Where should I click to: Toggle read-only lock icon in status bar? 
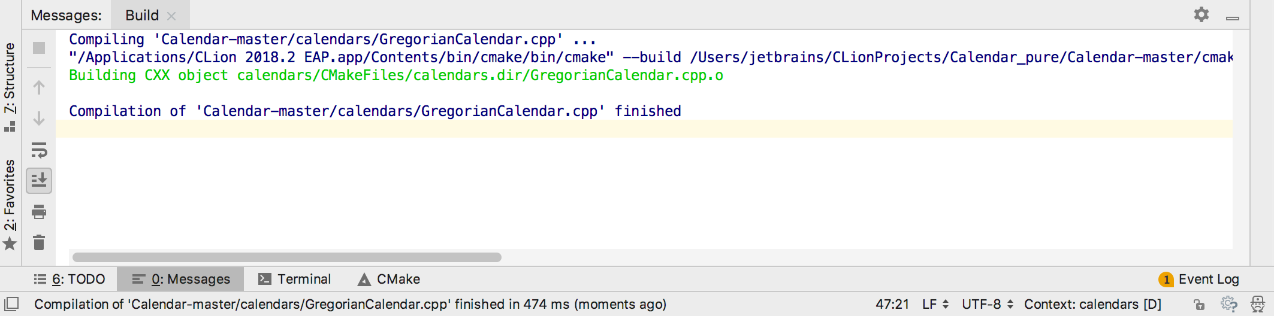coord(1199,305)
